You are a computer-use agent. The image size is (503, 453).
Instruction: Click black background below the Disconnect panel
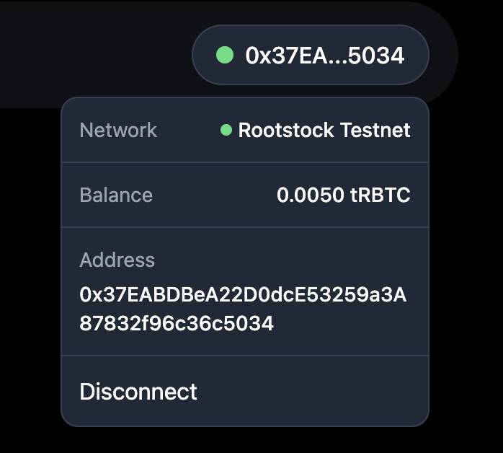(245, 439)
